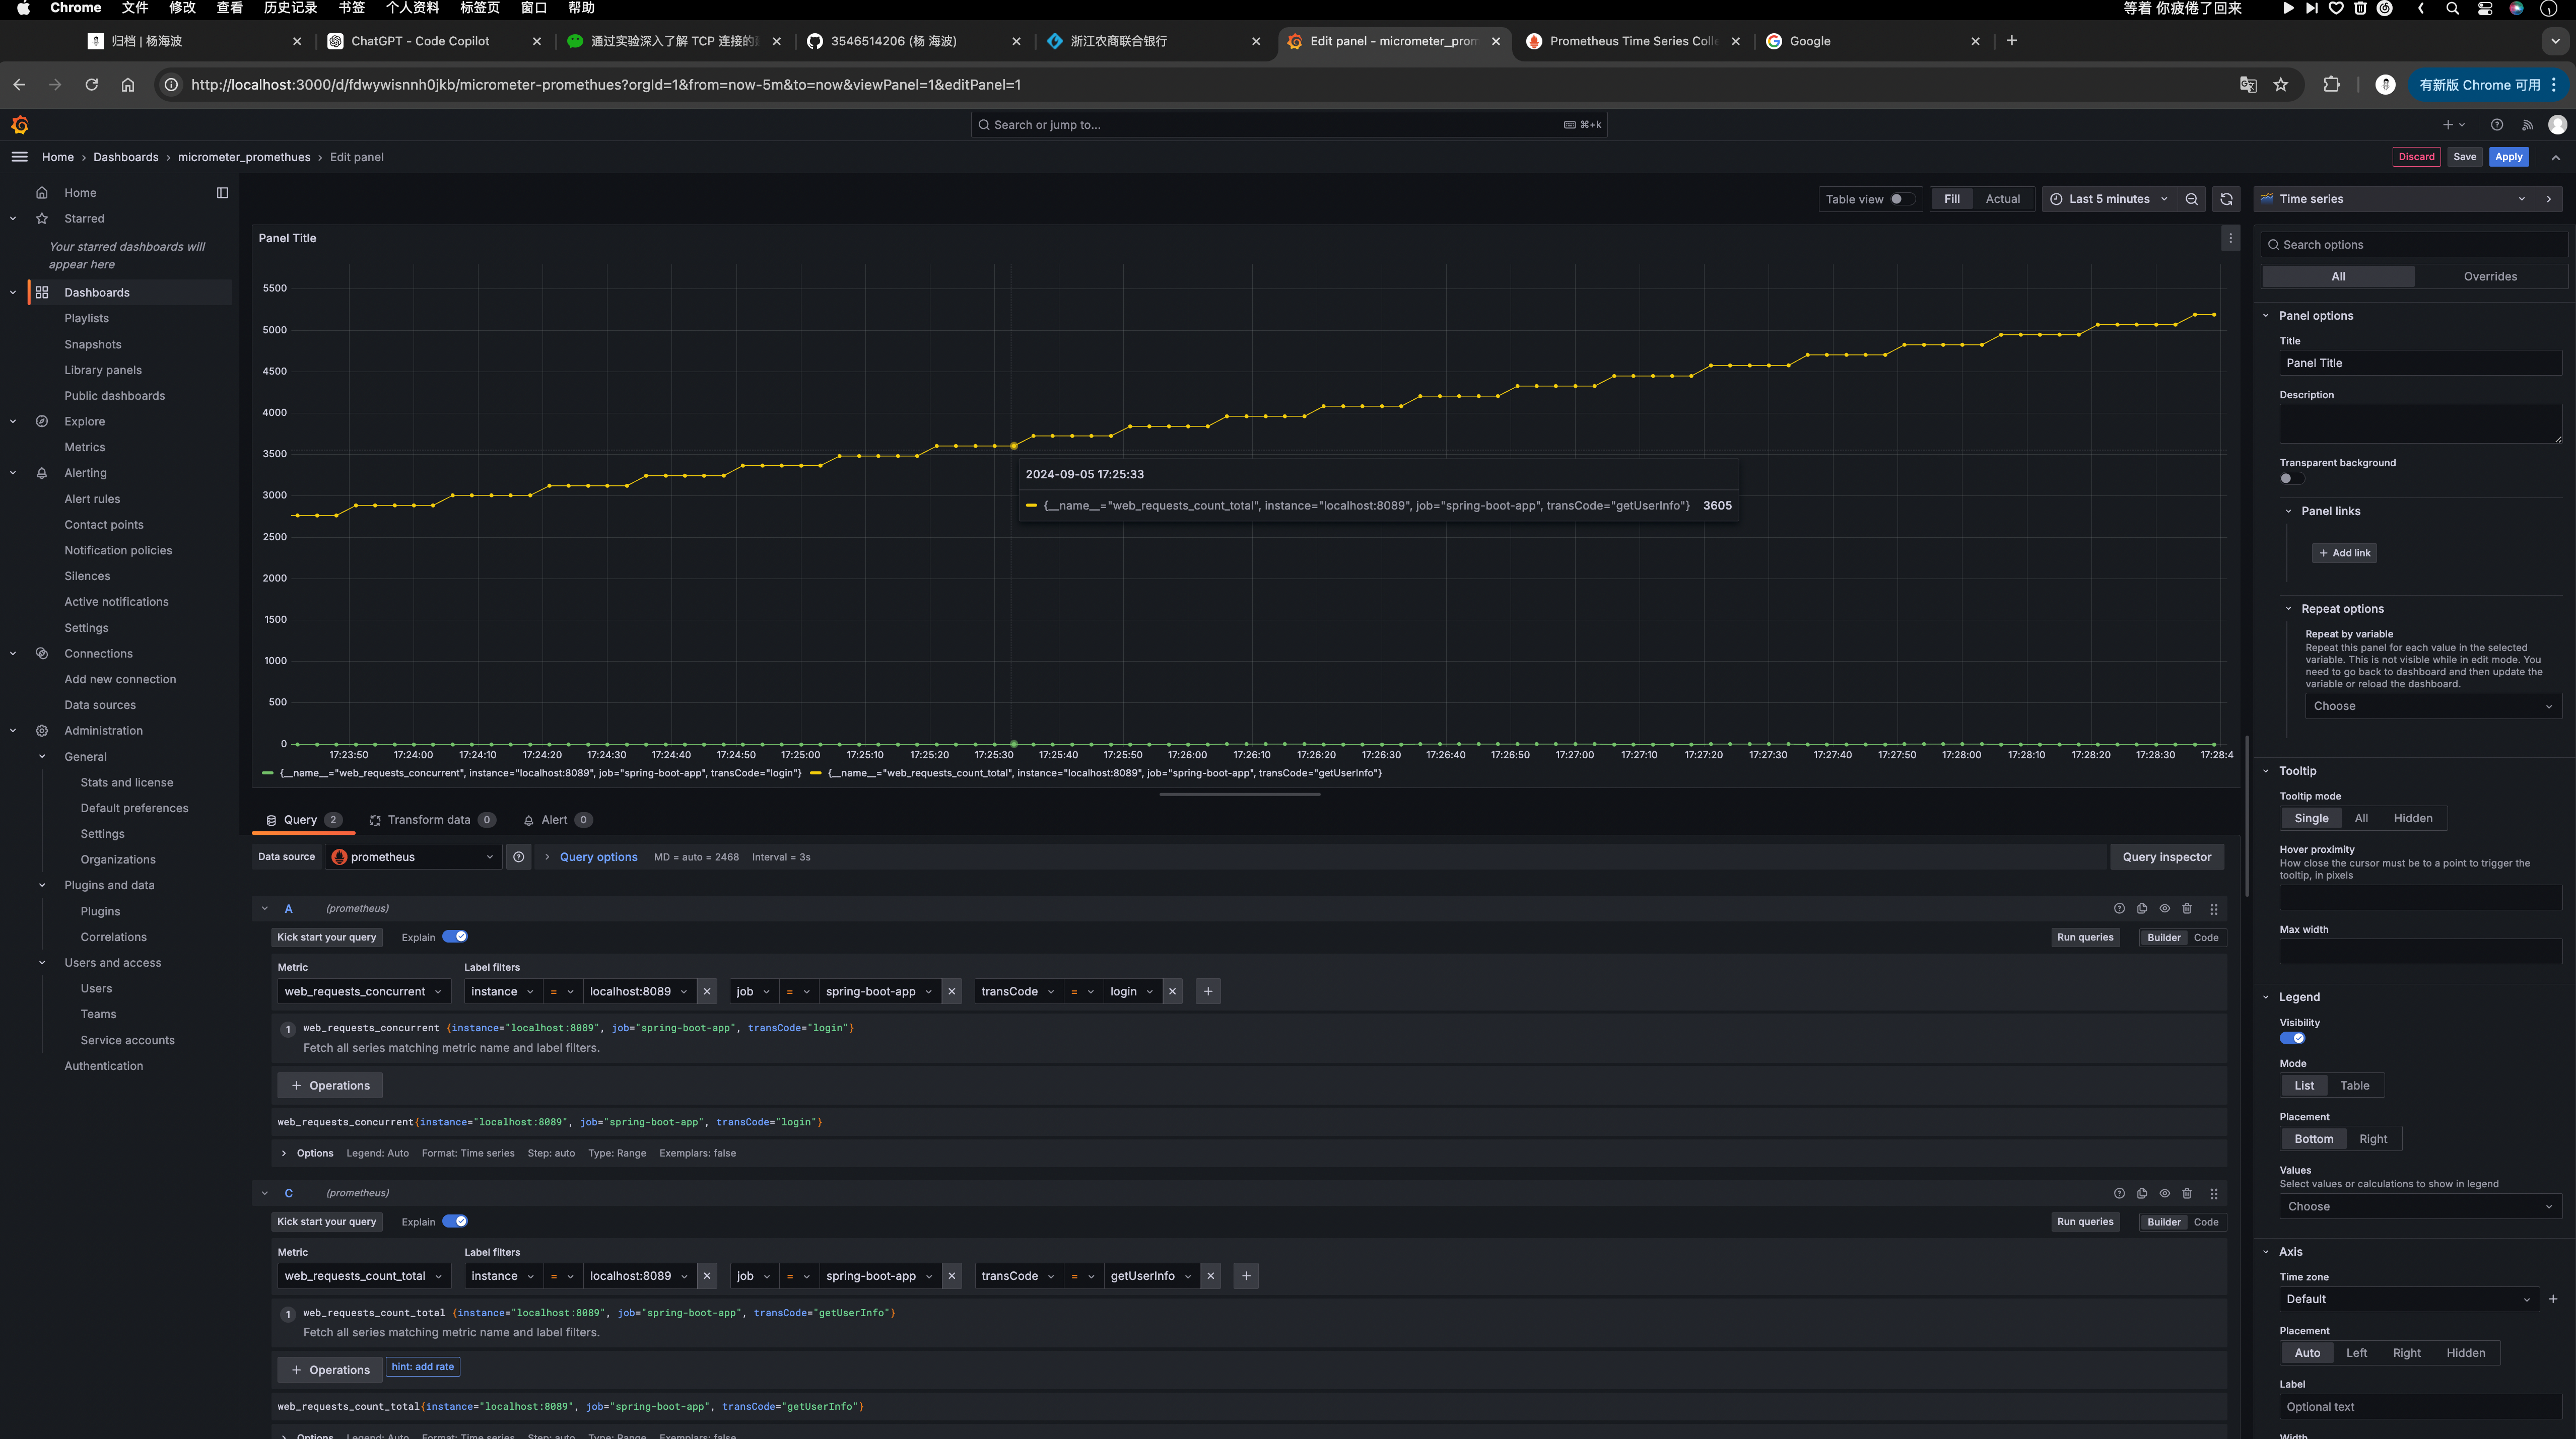Screen dimensions: 2576x1439
Task: Refresh dashboard data with refresh icon
Action: click(2226, 199)
